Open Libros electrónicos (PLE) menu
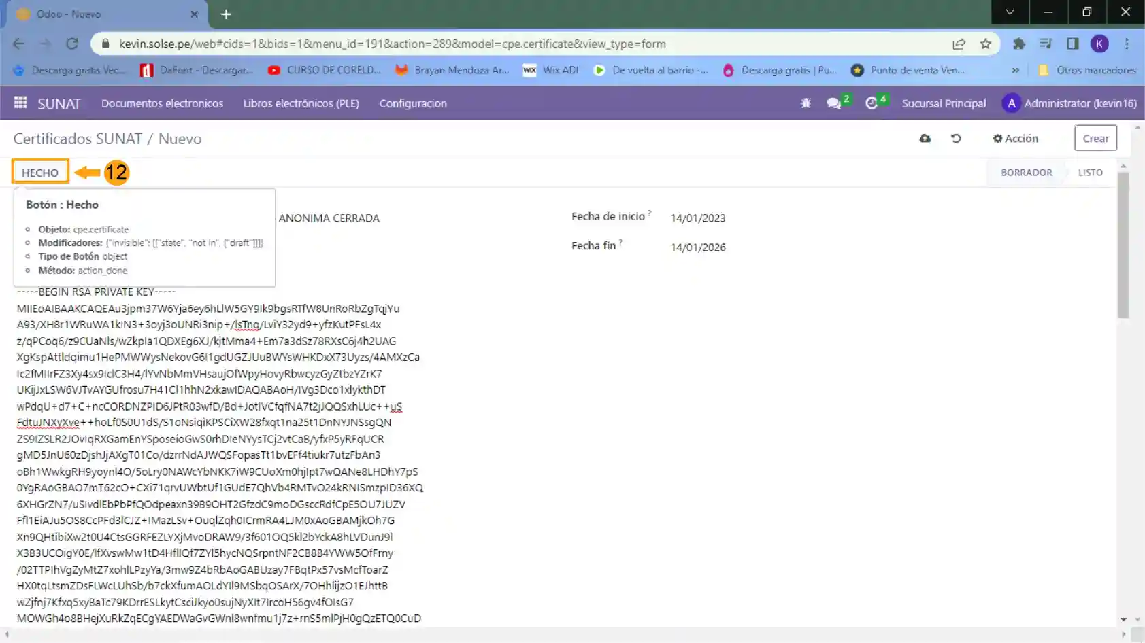This screenshot has width=1145, height=643. (x=301, y=103)
